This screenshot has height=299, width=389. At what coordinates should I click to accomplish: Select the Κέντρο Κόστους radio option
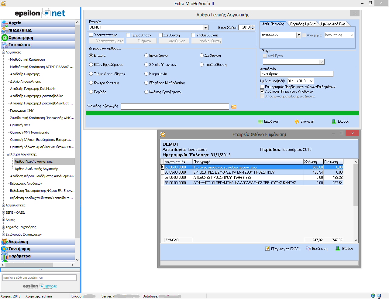(91, 83)
